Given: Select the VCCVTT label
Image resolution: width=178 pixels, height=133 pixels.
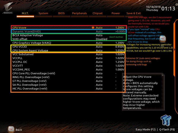Looking at the screenshot, I should point(18,66).
